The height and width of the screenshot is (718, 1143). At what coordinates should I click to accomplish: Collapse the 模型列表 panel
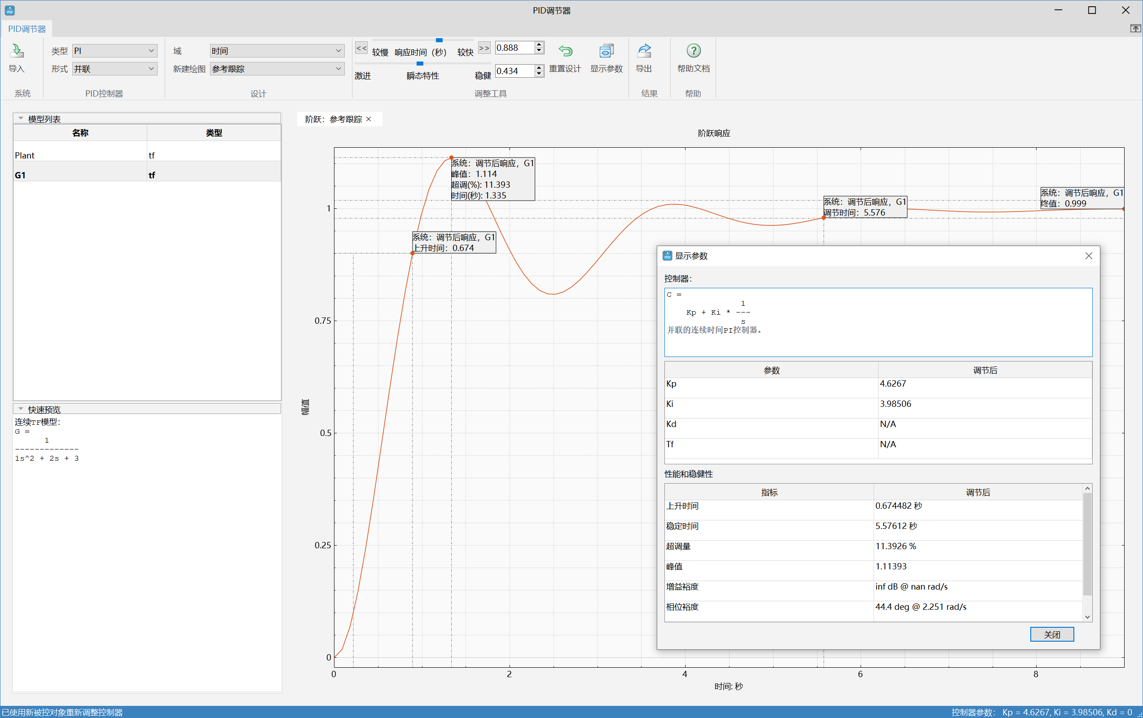(x=21, y=118)
